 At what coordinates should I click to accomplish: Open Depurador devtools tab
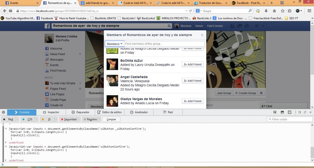pyautogui.click(x=80, y=112)
